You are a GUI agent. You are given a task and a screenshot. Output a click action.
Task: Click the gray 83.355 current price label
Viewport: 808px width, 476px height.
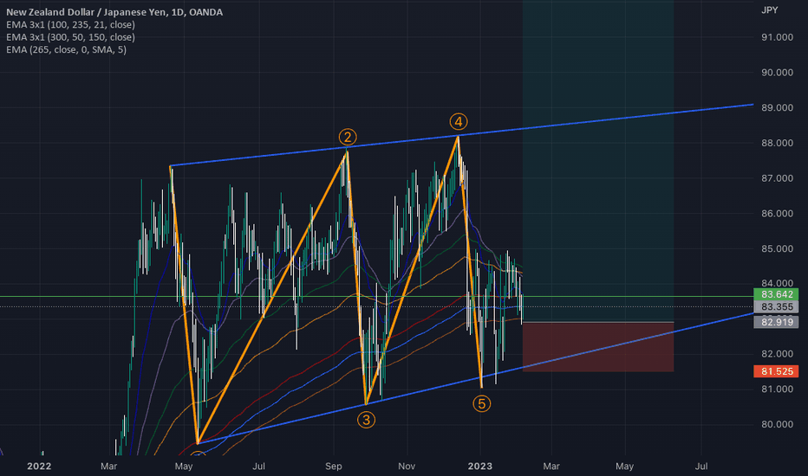coord(776,306)
